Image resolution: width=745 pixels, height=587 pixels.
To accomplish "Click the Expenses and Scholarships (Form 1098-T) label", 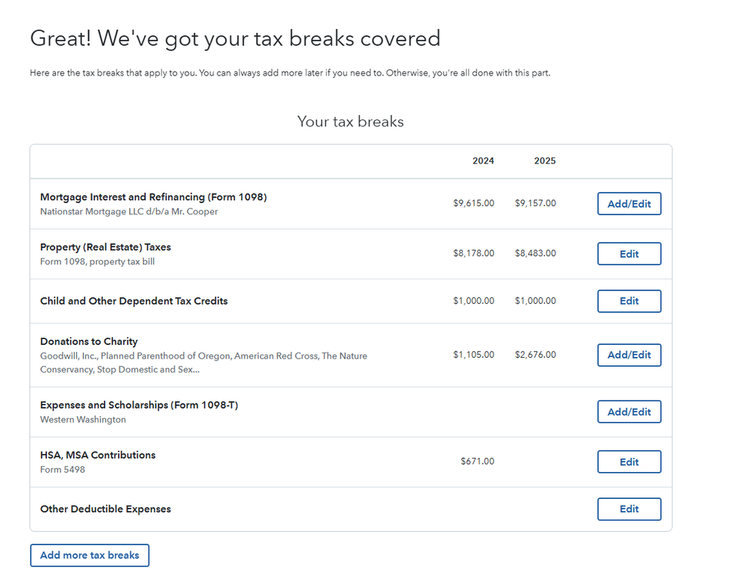I will [139, 405].
